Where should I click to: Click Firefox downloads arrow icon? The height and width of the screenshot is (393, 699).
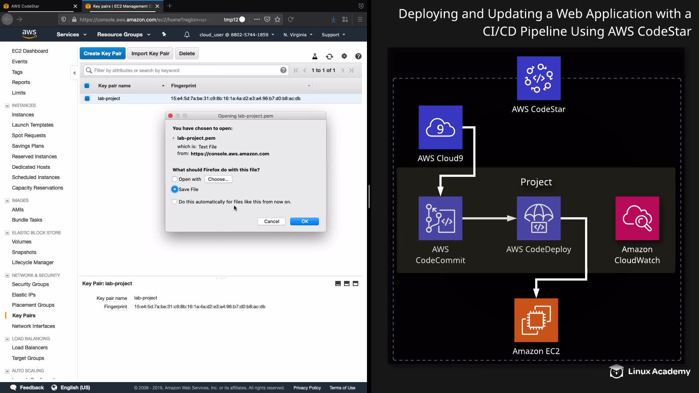tap(333, 19)
